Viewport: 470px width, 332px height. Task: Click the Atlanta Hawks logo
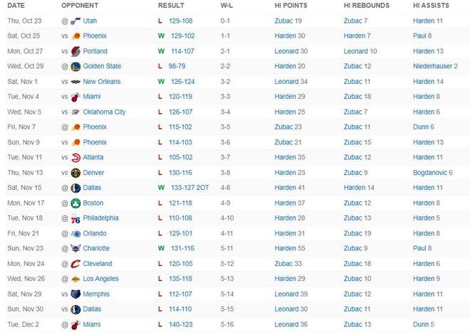75,157
